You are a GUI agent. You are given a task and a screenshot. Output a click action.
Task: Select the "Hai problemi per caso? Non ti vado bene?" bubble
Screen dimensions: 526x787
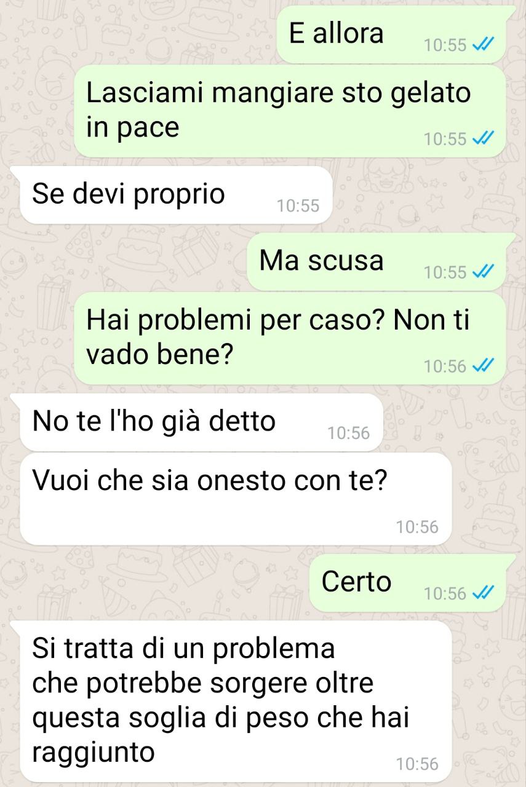point(290,338)
